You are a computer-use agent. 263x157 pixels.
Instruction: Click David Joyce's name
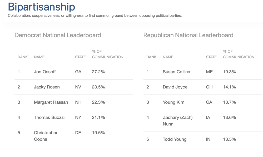point(175,87)
